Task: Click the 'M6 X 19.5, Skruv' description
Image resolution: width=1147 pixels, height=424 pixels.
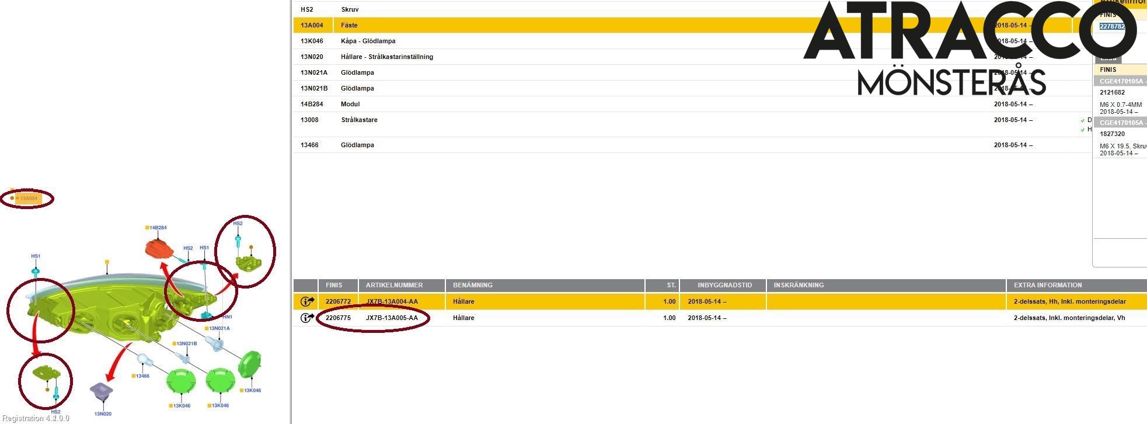Action: pyautogui.click(x=1123, y=146)
